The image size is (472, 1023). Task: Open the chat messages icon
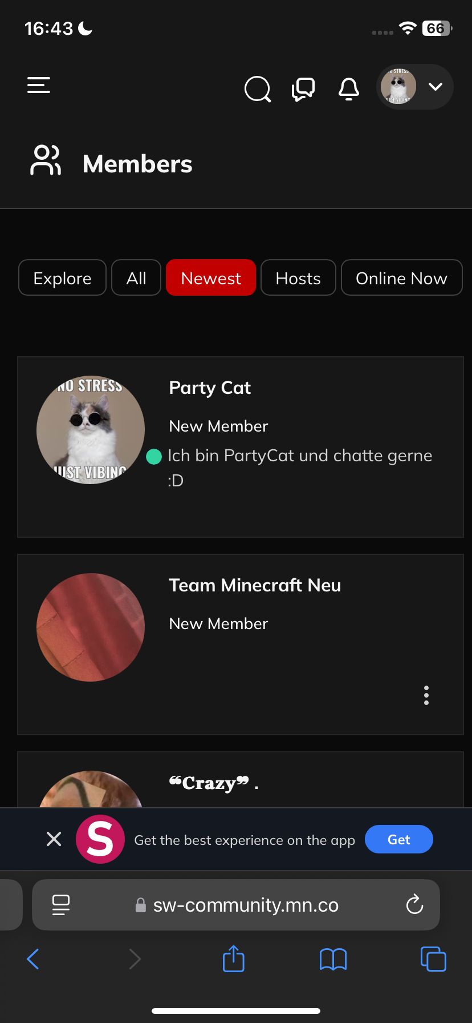303,89
